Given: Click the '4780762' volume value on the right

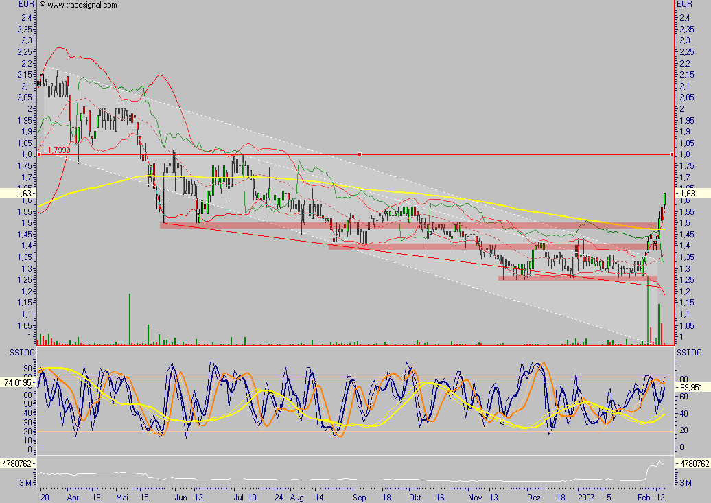Looking at the screenshot, I should [695, 463].
